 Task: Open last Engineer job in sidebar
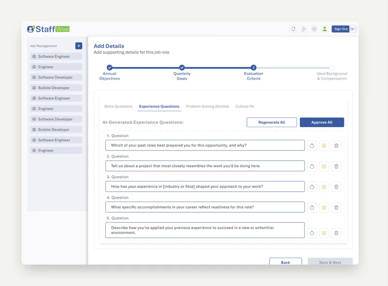pyautogui.click(x=56, y=150)
